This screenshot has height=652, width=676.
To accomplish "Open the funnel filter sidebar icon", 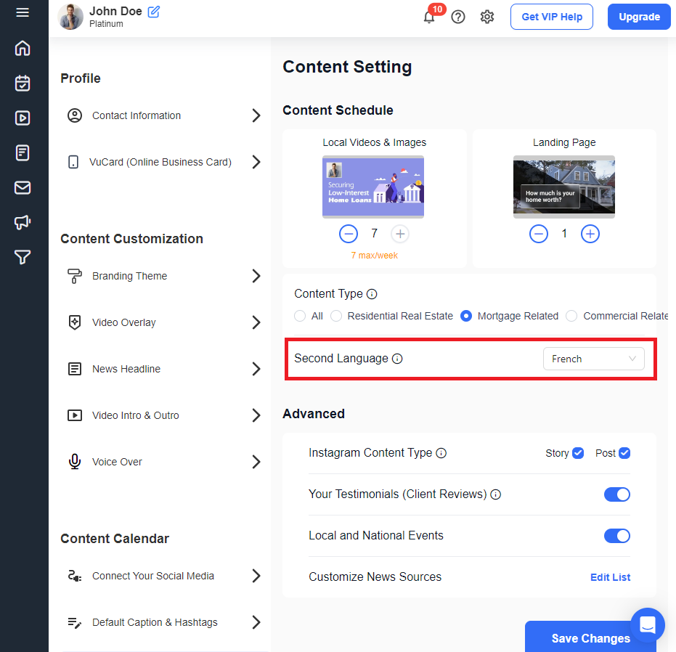I will (23, 257).
